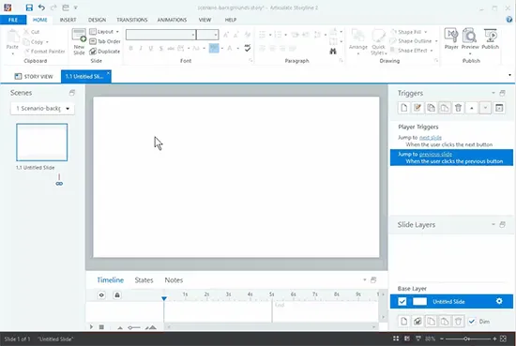Open the font size dropdown

[216, 35]
